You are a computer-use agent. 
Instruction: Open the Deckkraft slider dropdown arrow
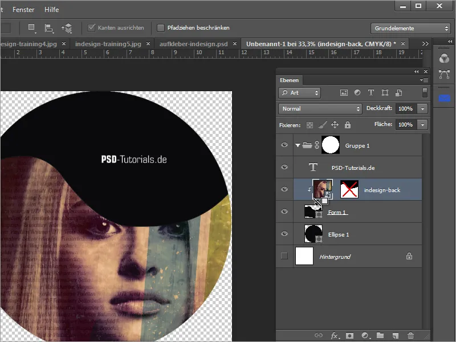click(x=422, y=109)
